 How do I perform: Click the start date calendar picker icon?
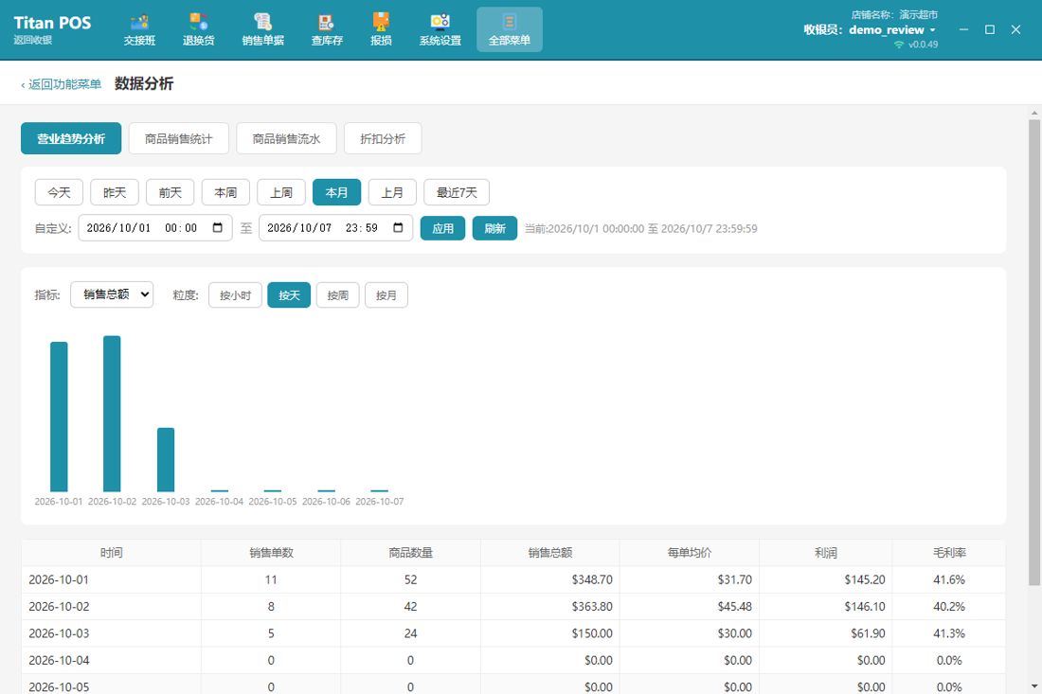click(217, 228)
